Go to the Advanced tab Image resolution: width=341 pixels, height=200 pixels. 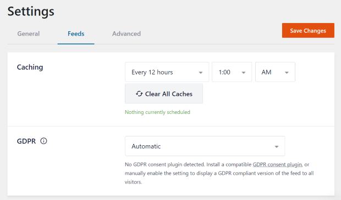(x=127, y=34)
